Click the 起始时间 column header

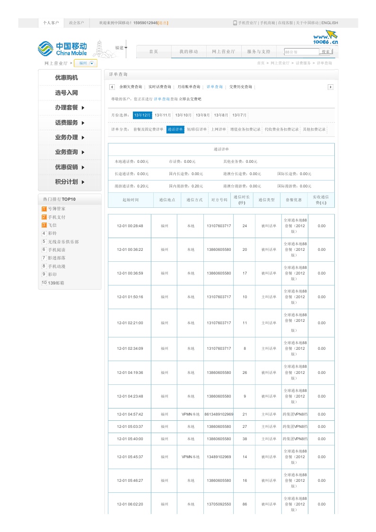[131, 200]
